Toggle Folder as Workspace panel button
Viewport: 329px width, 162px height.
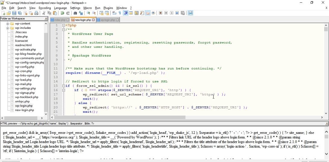tap(148, 13)
